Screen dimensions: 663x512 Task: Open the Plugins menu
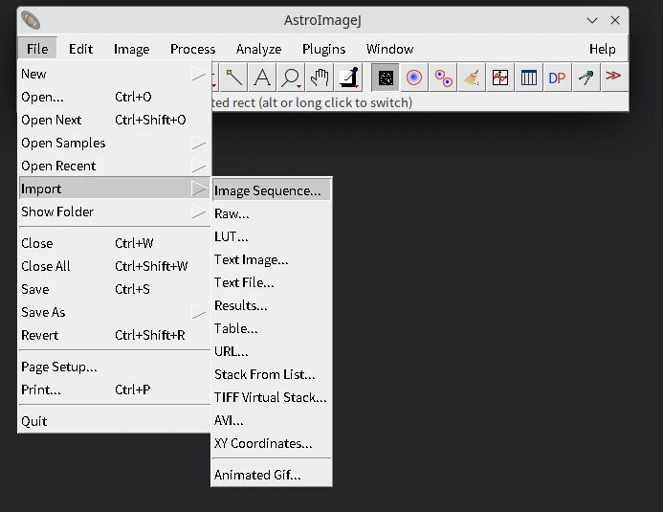point(324,49)
